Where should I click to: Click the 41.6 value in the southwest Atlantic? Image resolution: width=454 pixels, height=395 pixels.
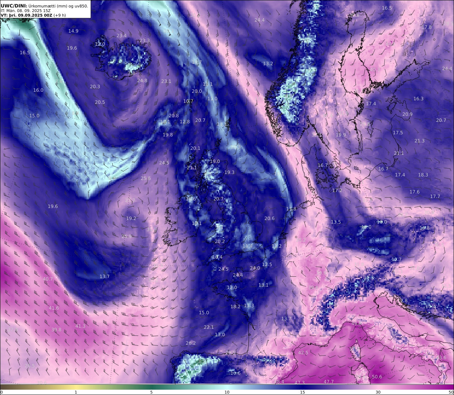(54, 308)
